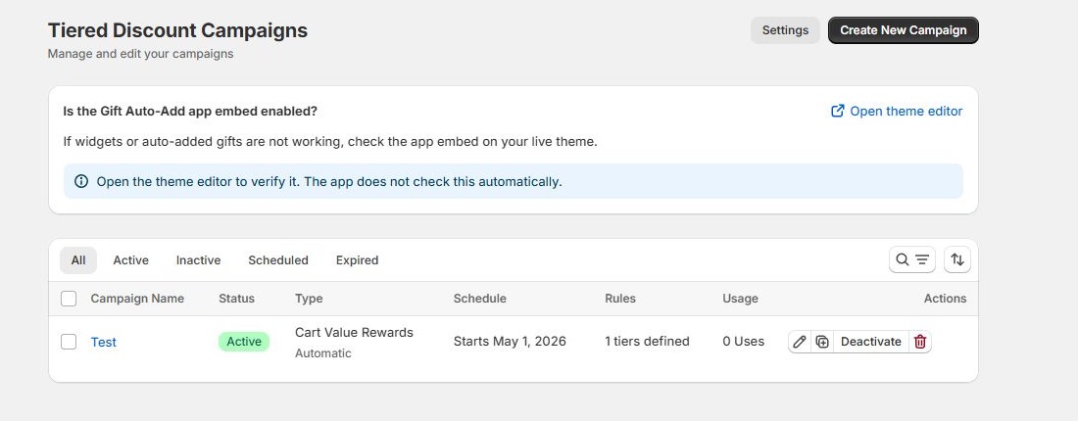The width and height of the screenshot is (1078, 421).
Task: Open search and filter for campaigns
Action: click(912, 259)
